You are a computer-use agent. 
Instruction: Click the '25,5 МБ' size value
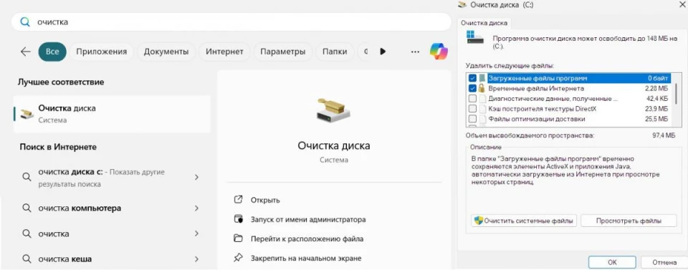tap(656, 119)
